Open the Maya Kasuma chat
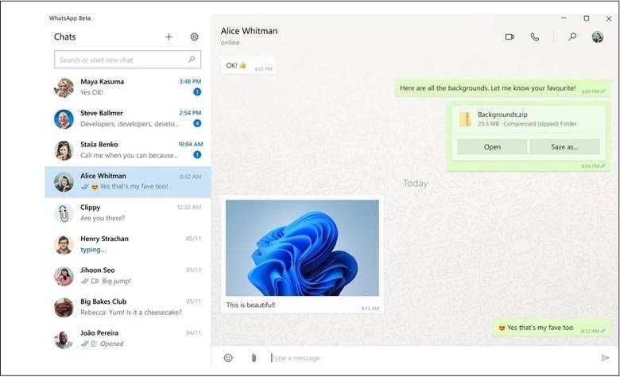Viewport: 620px width, 377px height. pos(127,87)
